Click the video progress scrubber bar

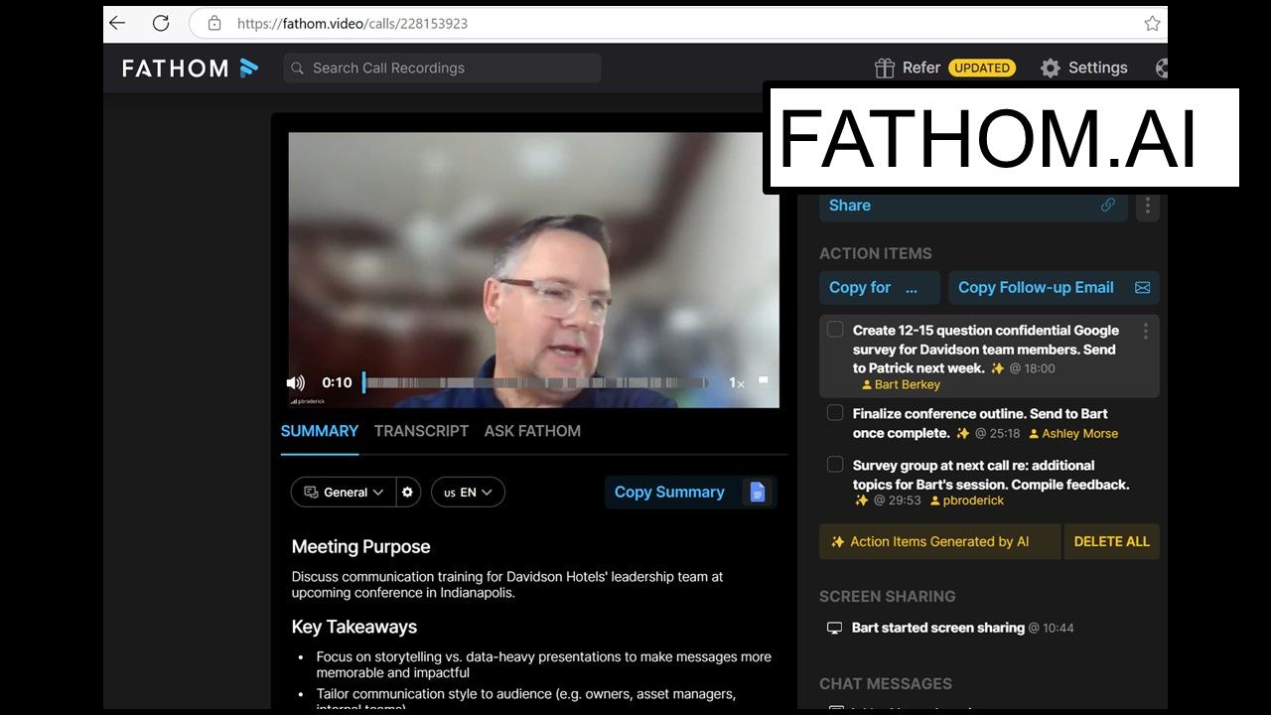[x=536, y=382]
